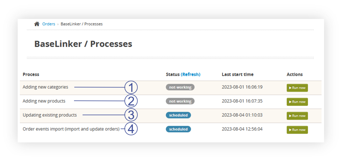This screenshot has width=345, height=161.
Task: Select the Adding new products process name
Action: (x=44, y=101)
